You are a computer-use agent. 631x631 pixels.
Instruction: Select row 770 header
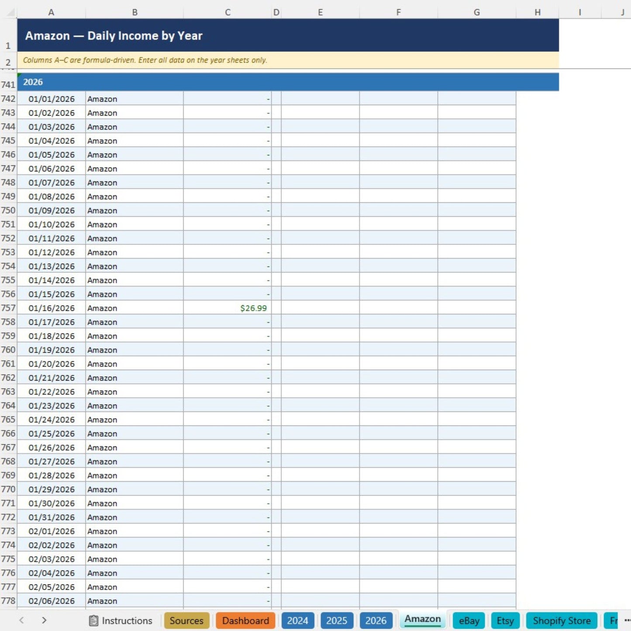[8, 489]
